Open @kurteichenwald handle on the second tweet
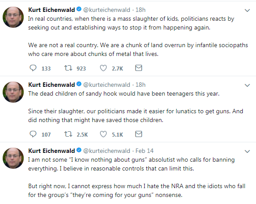 click(x=106, y=85)
